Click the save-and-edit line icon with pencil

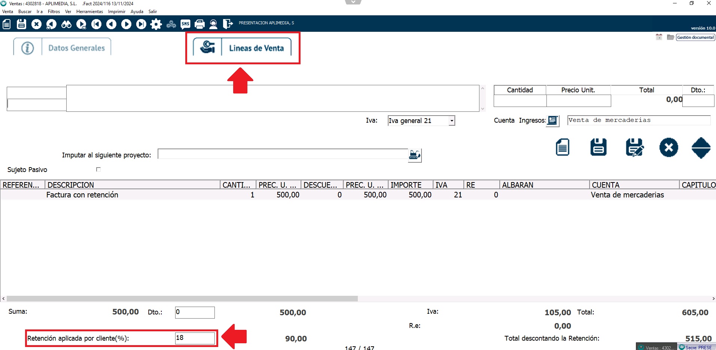tap(634, 147)
